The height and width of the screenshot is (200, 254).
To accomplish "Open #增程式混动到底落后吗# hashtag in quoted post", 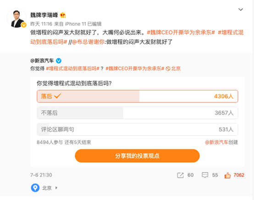I will 72,68.
